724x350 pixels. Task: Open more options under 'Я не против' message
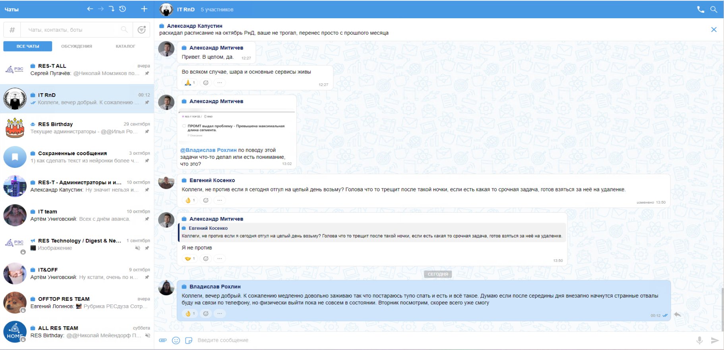[219, 259]
